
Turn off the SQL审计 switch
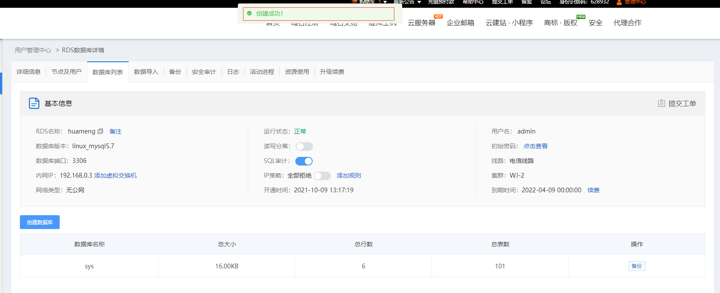(x=304, y=161)
